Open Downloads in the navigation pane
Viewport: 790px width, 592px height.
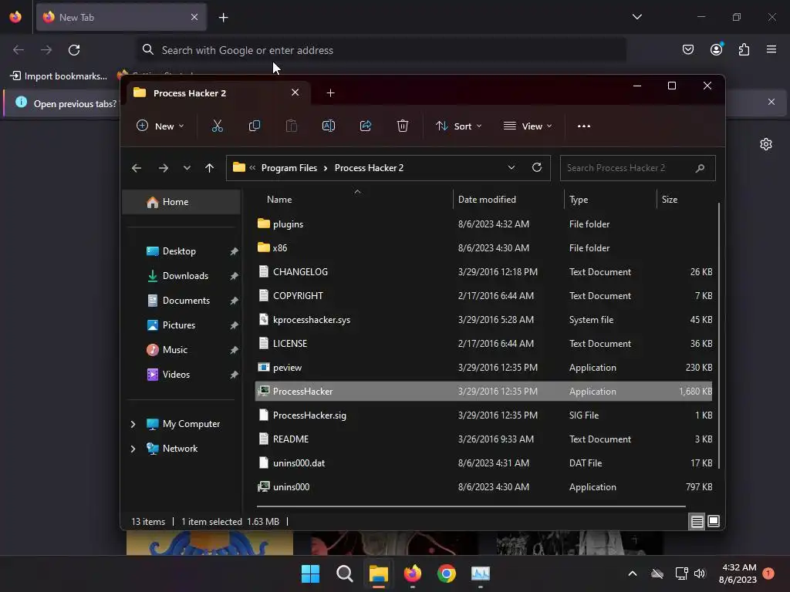[185, 276]
